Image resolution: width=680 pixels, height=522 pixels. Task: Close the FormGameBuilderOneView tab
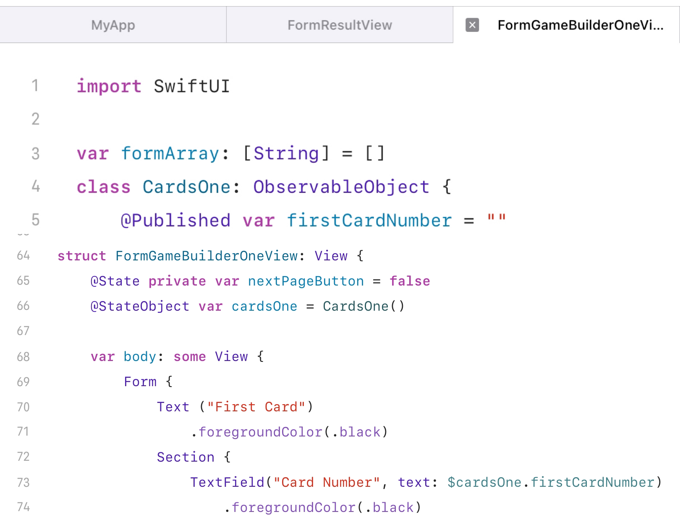coord(472,25)
